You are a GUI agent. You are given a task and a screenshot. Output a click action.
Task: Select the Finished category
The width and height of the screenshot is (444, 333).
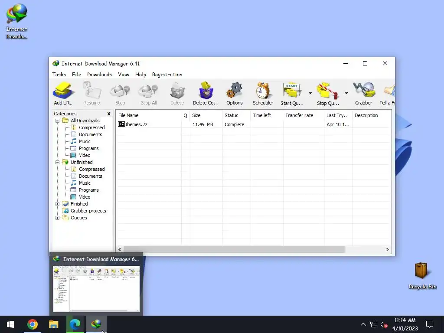(x=79, y=204)
